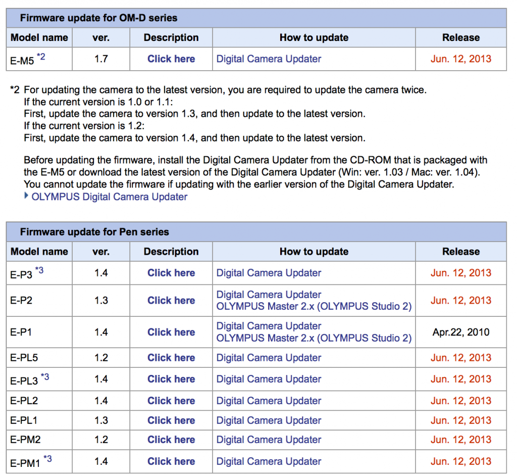The width and height of the screenshot is (517, 476).
Task: Click version 1.2 in the E-PL5 row
Action: click(101, 357)
